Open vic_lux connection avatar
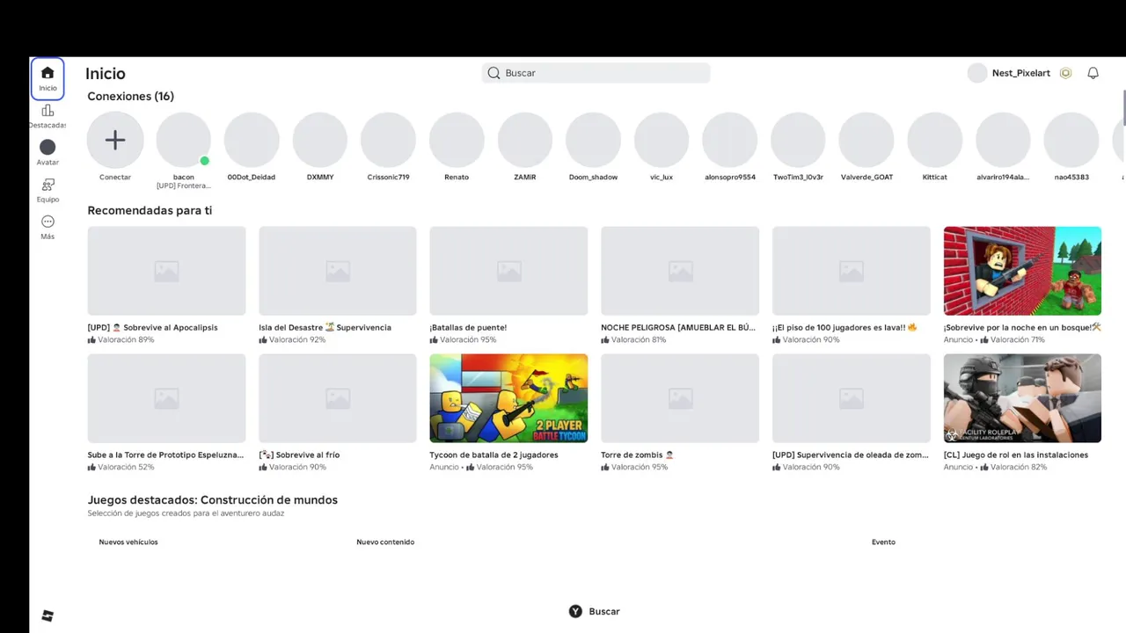Viewport: 1126px width, 633px height. tap(662, 140)
